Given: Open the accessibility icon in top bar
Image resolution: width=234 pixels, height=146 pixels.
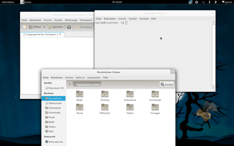Looking at the screenshot, I should [x=197, y=2].
